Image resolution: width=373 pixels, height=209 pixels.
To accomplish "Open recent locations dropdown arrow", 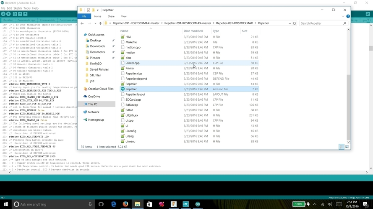I will pos(95,23).
